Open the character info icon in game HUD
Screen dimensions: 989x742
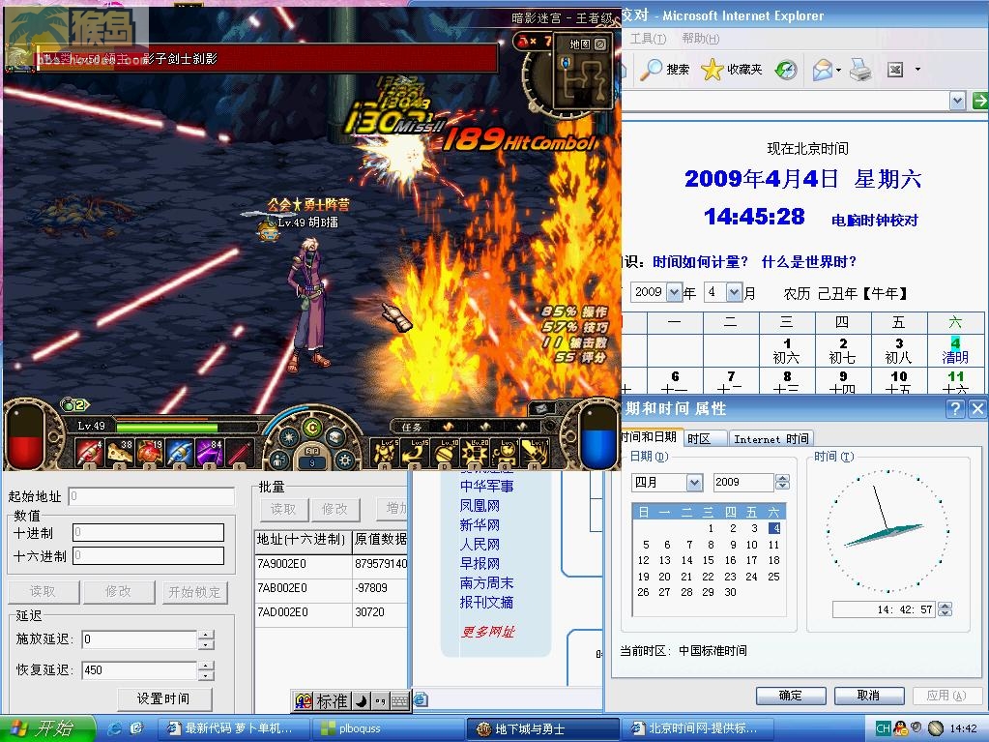(x=279, y=460)
